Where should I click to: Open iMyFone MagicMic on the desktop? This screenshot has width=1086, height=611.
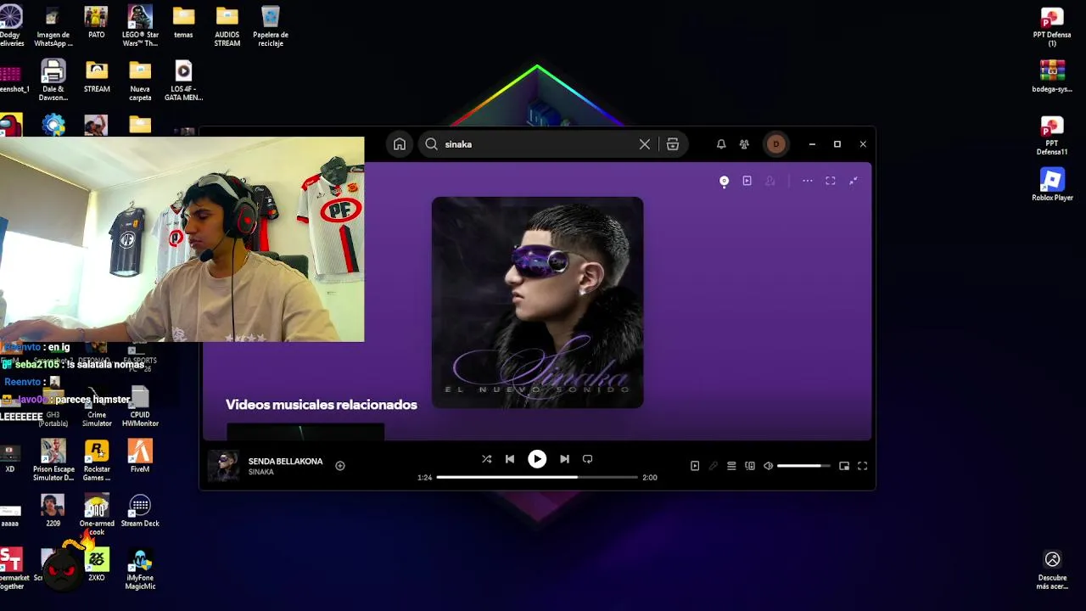[x=140, y=569]
